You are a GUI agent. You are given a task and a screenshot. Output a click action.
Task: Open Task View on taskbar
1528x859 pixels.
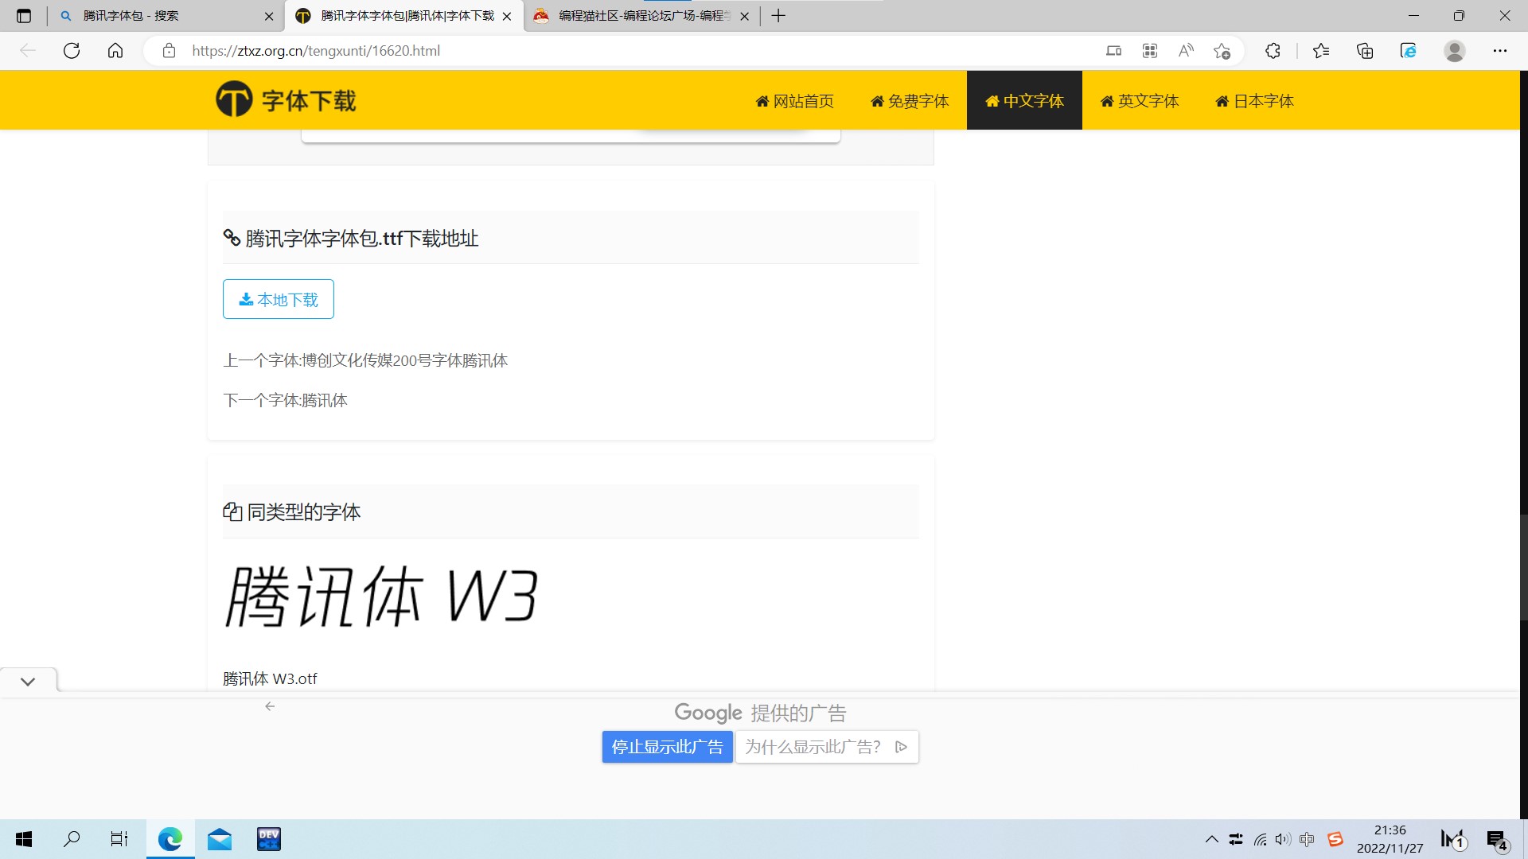(119, 839)
